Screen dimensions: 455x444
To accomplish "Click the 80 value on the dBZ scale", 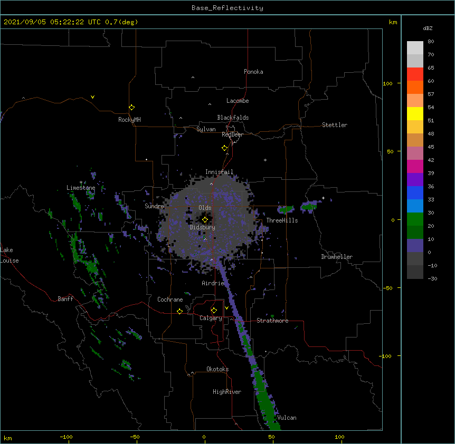I will click(x=431, y=42).
